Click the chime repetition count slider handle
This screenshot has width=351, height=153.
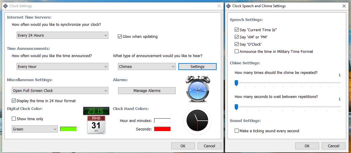(x=236, y=83)
